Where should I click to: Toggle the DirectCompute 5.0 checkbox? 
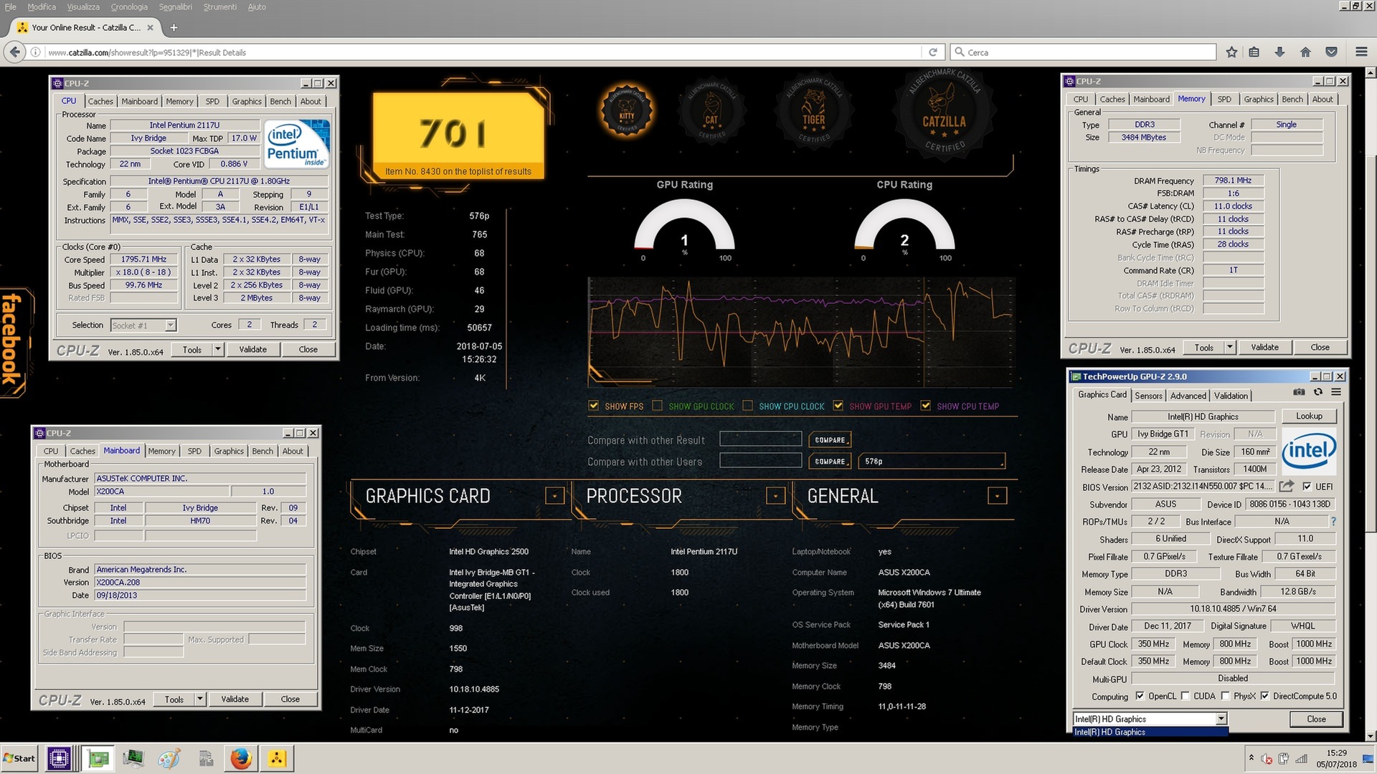1264,696
